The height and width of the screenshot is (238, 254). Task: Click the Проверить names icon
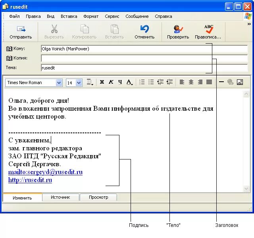[x=178, y=29]
